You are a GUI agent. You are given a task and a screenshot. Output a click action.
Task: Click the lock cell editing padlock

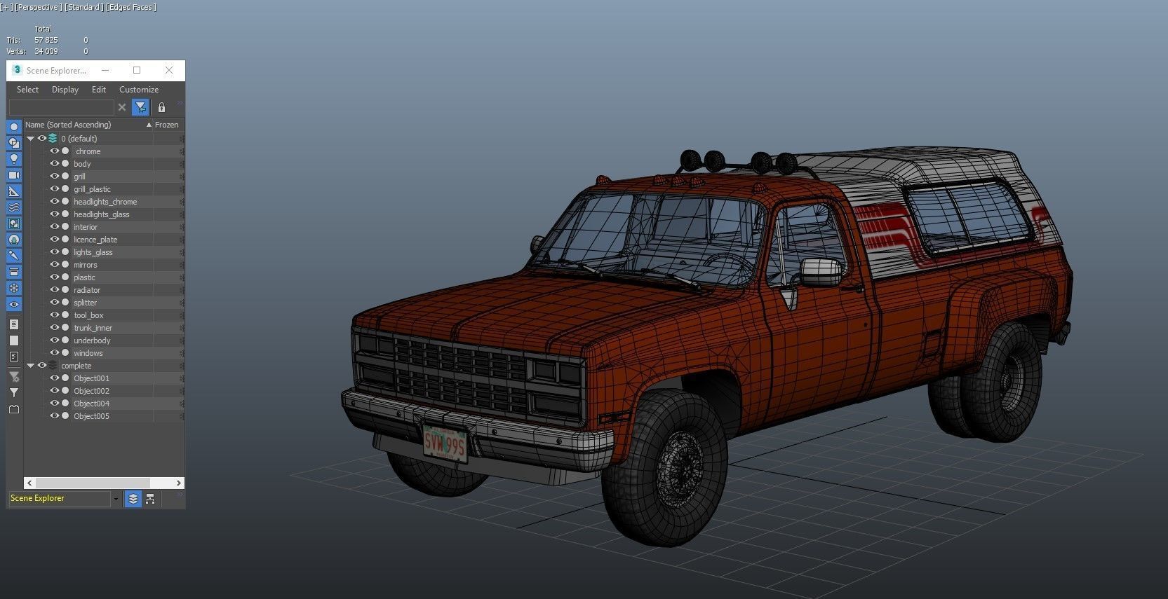pos(161,107)
